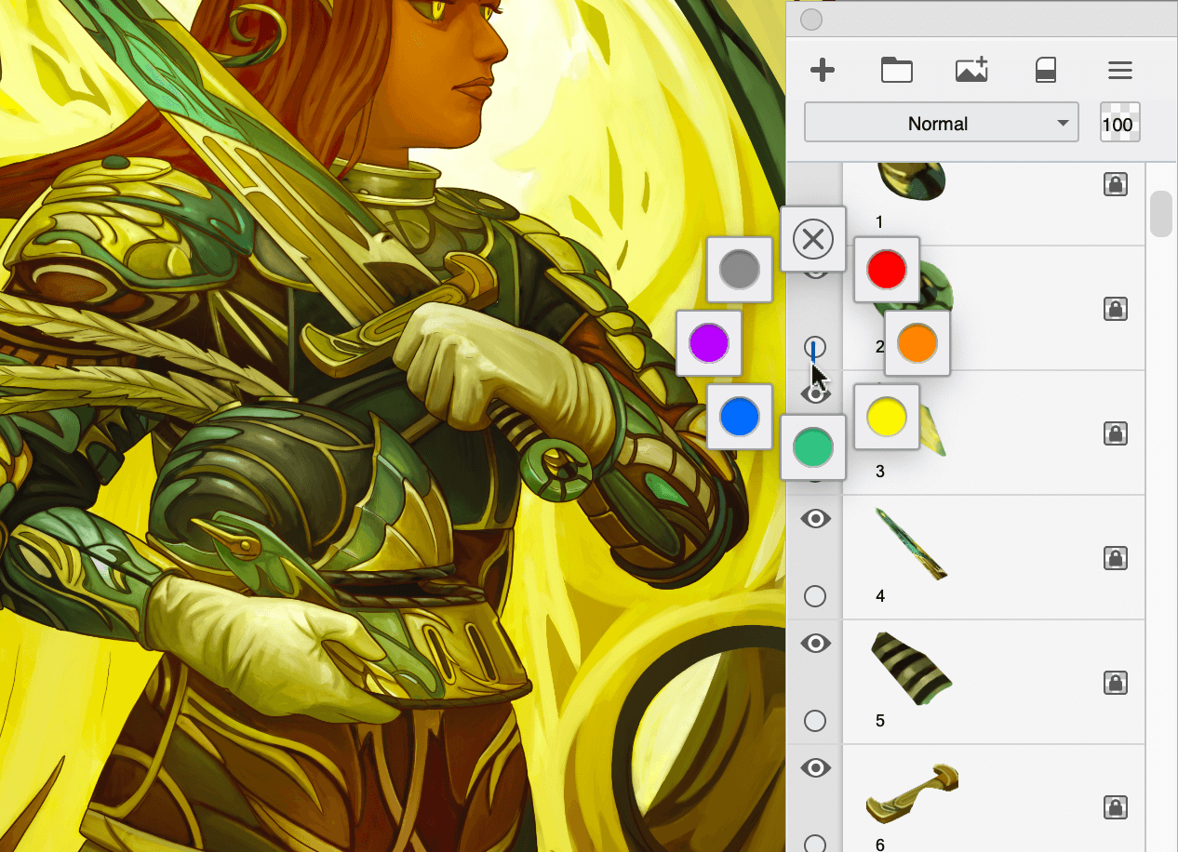Viewport: 1178px width, 852px height.
Task: Select the layer 4 sword thumbnail
Action: pyautogui.click(x=912, y=543)
